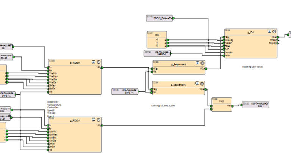The width and height of the screenshot is (291, 153).
Task: Select the DmprEn output arrow of g_Coil
Action: click(278, 43)
